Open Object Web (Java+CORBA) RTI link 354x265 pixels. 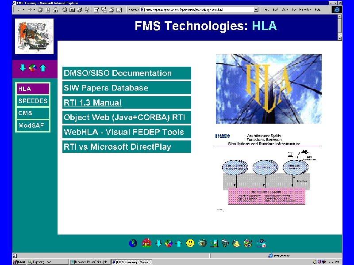pyautogui.click(x=127, y=117)
